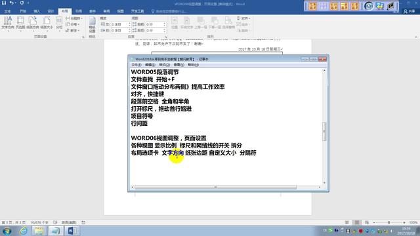Open the paragraph dialog launcher in ribbon
Viewport: 420px width, 236px height.
[166, 37]
